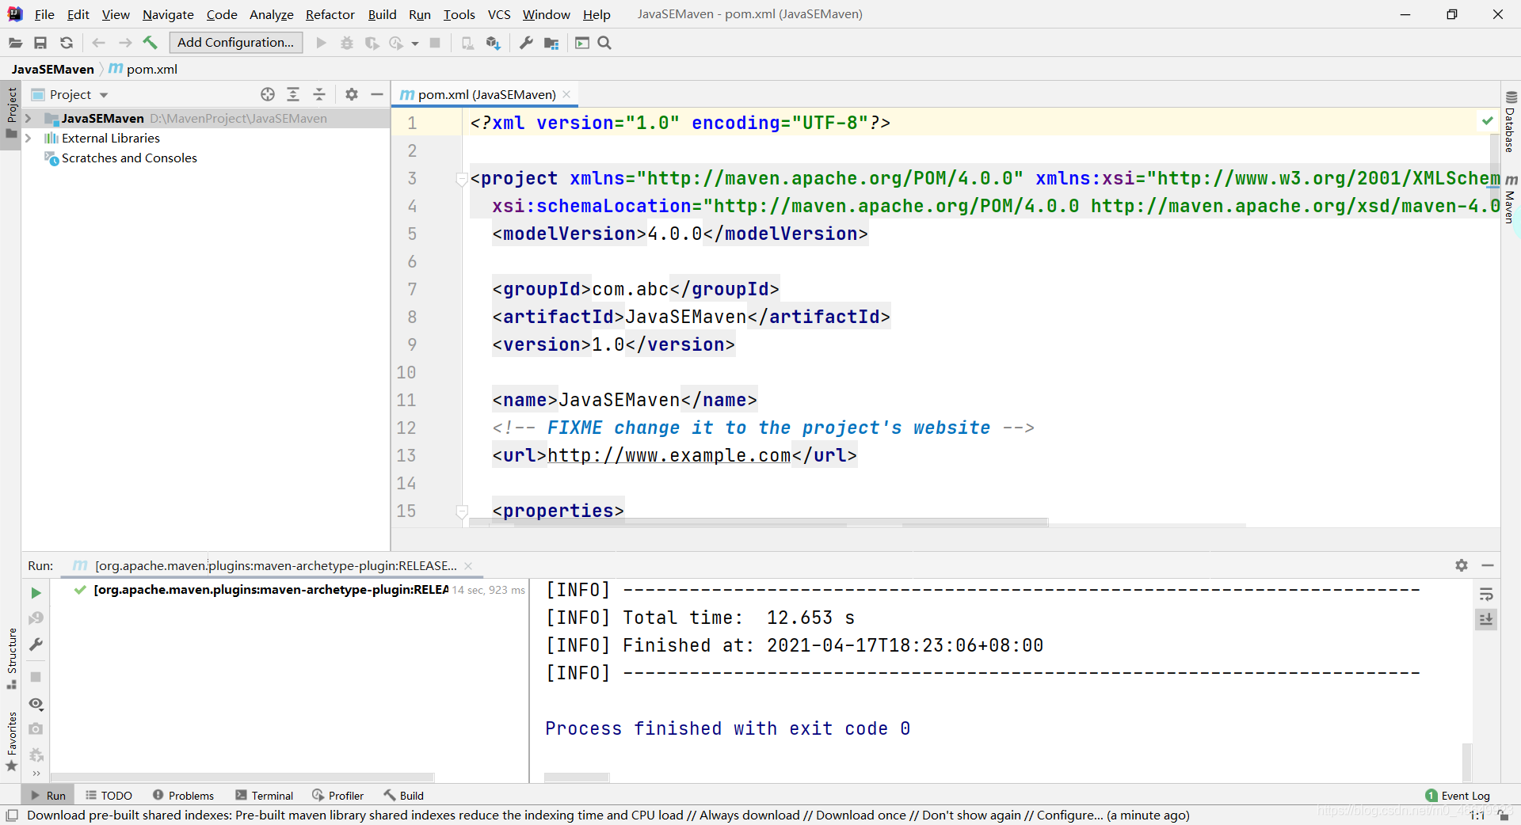
Task: Expand External Libraries tree node
Action: point(29,139)
